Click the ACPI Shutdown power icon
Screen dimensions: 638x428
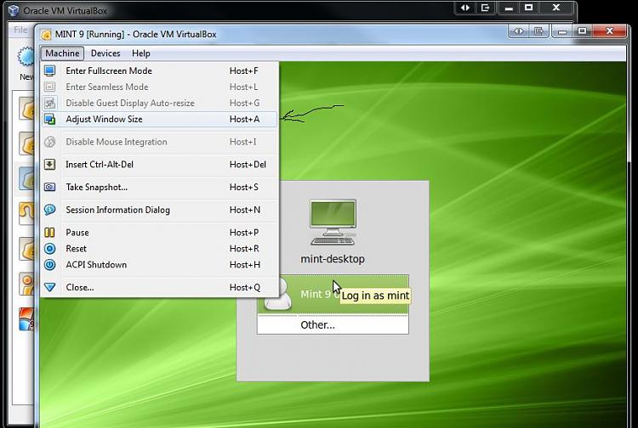coord(49,265)
